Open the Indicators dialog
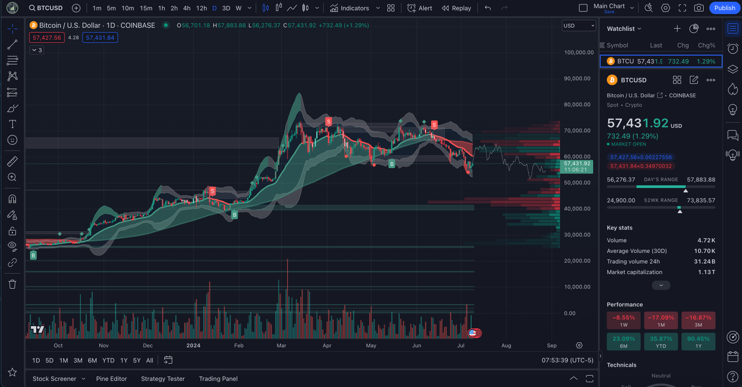Screen dimensions: 742x387 (x=350, y=8)
